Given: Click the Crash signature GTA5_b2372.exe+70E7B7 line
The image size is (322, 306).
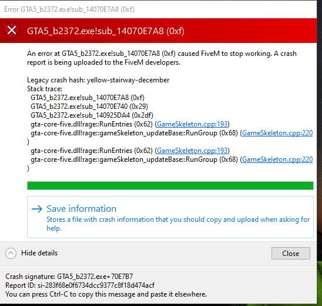Looking at the screenshot, I should click(69, 277).
